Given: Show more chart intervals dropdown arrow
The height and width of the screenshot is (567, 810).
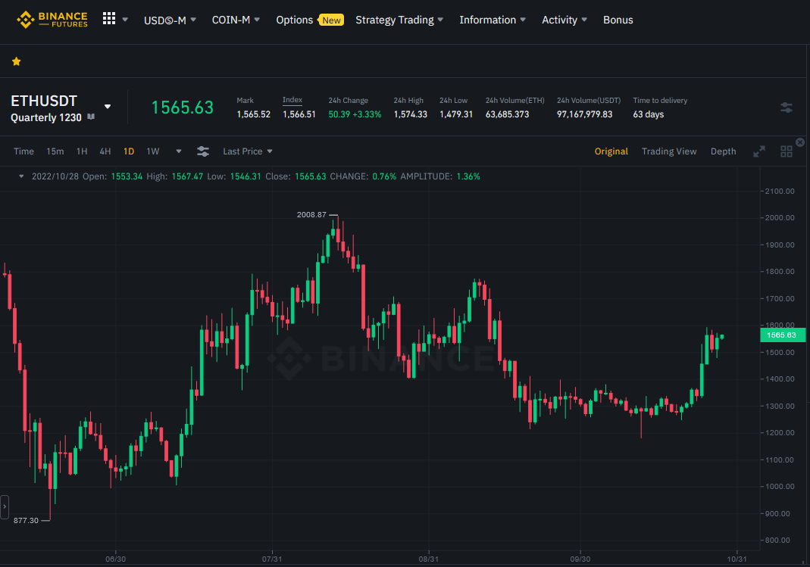Looking at the screenshot, I should (179, 151).
